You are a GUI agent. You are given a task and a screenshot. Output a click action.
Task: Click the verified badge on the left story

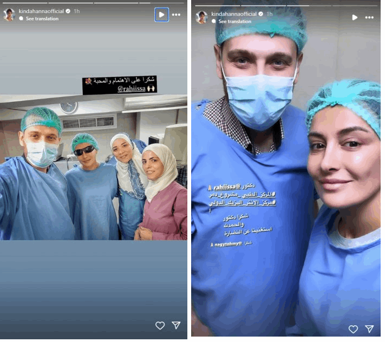68,11
